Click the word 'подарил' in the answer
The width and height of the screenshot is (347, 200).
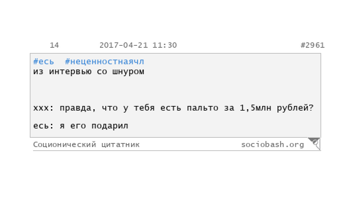pyautogui.click(x=110, y=126)
